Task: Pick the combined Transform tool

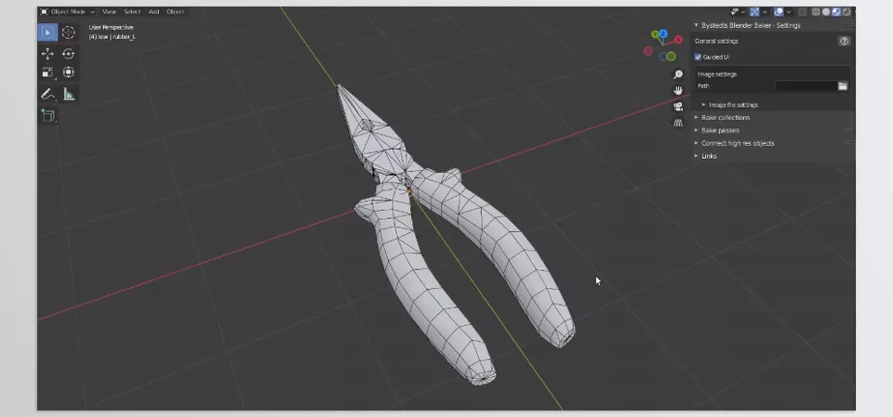Action: coord(68,72)
